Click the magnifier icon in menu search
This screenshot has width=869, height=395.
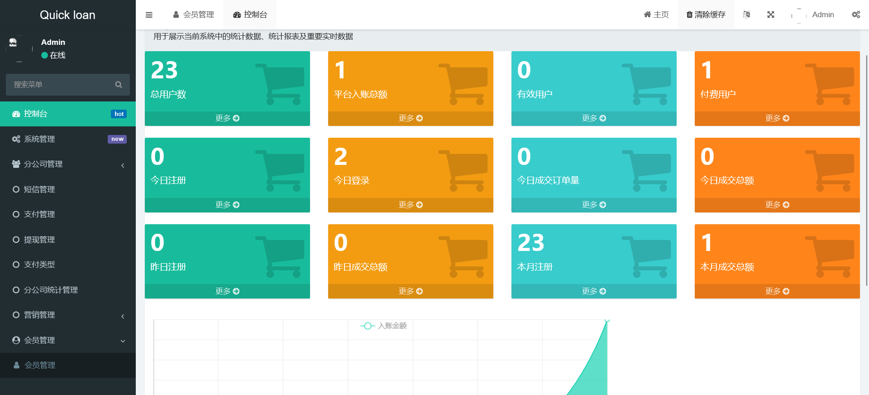click(119, 85)
